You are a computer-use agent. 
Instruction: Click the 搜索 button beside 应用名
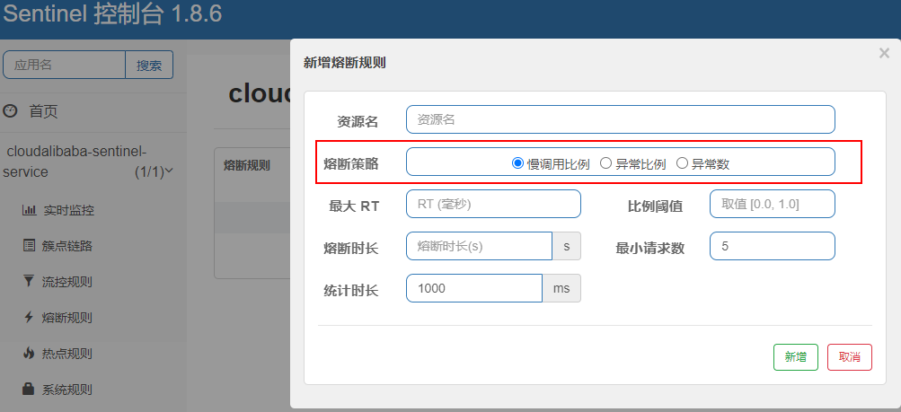pos(149,65)
